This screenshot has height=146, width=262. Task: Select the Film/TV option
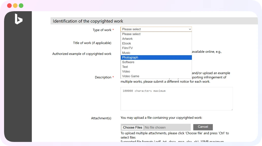[x=156, y=48]
